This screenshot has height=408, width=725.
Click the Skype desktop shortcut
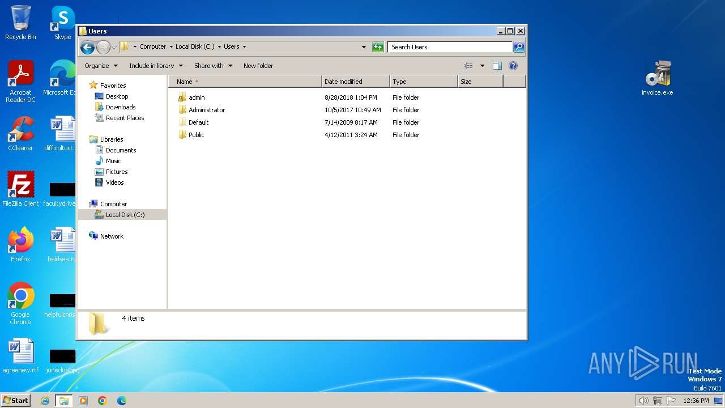62,23
